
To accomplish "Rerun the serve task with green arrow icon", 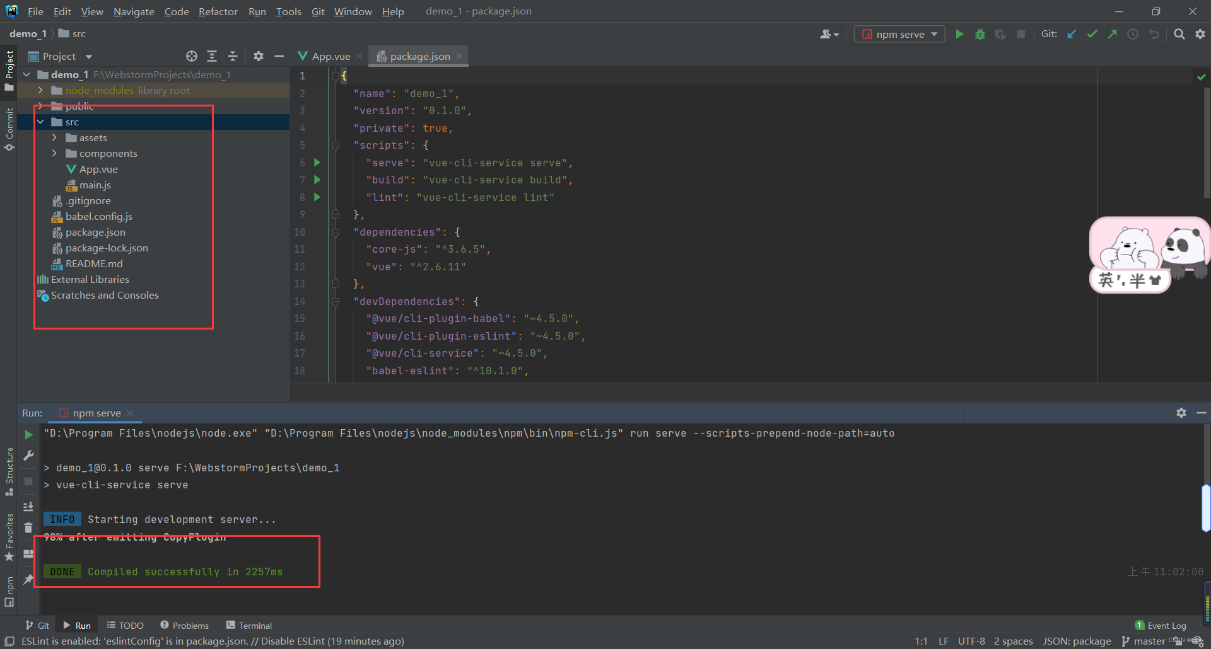I will 28,434.
